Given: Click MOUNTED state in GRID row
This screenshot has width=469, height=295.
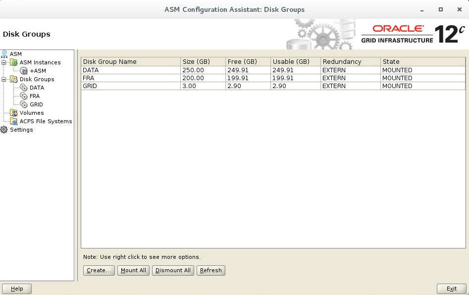Looking at the screenshot, I should tap(397, 86).
